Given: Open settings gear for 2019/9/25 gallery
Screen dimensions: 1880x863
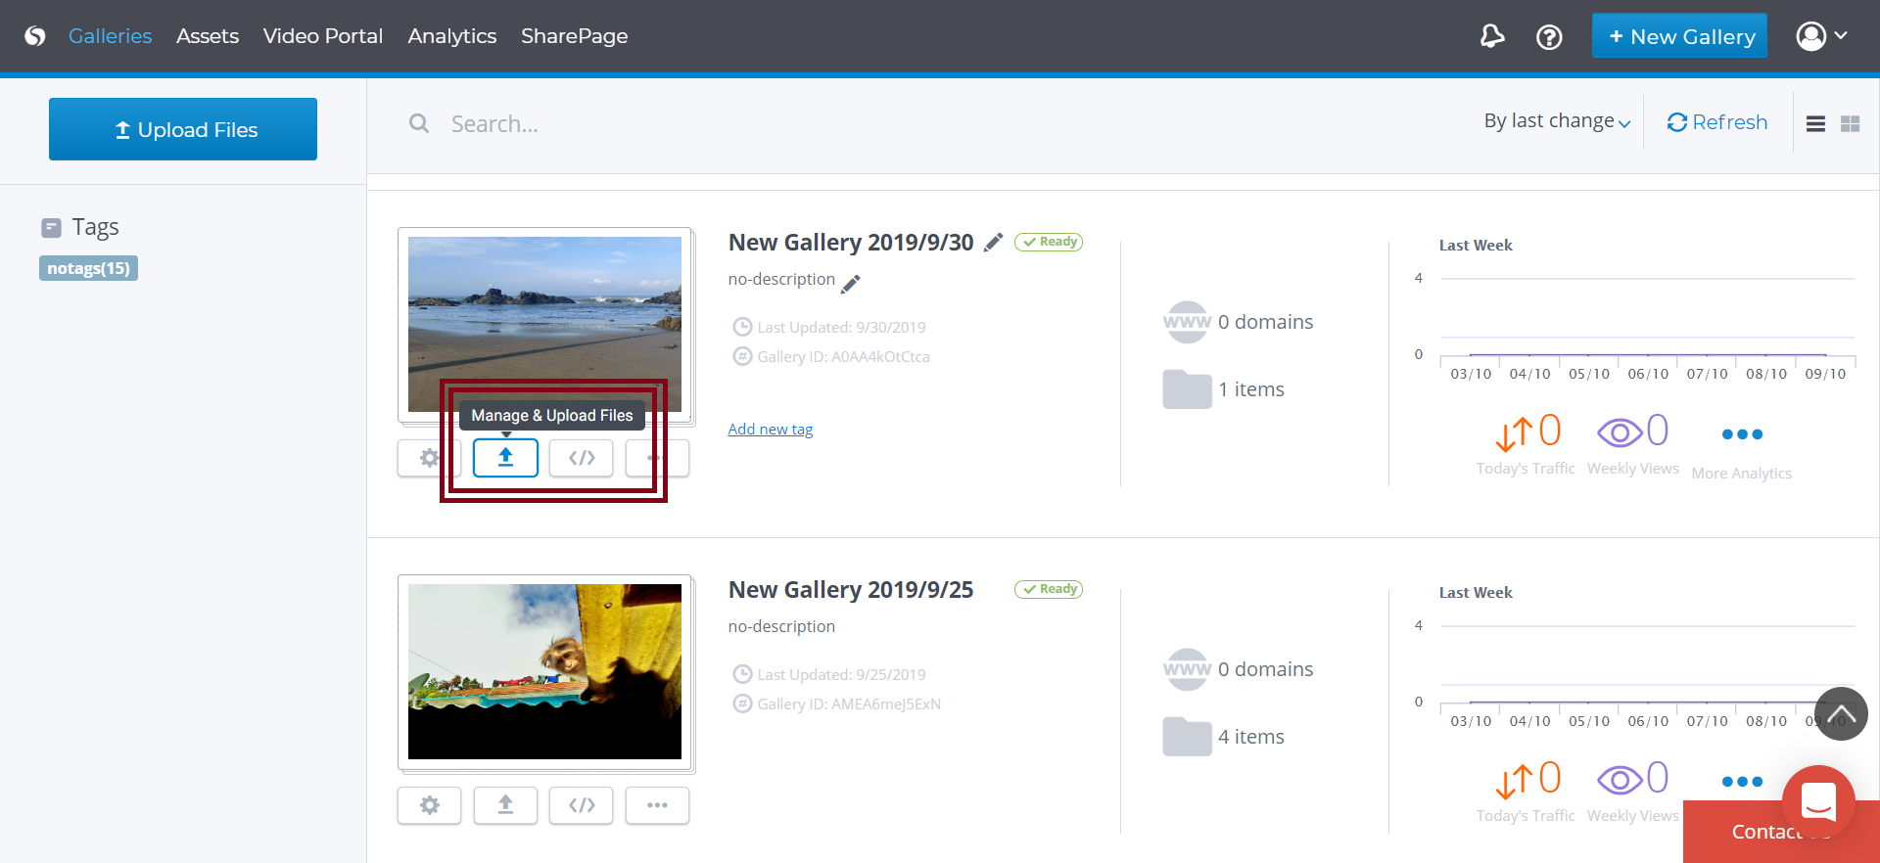Looking at the screenshot, I should 429,805.
